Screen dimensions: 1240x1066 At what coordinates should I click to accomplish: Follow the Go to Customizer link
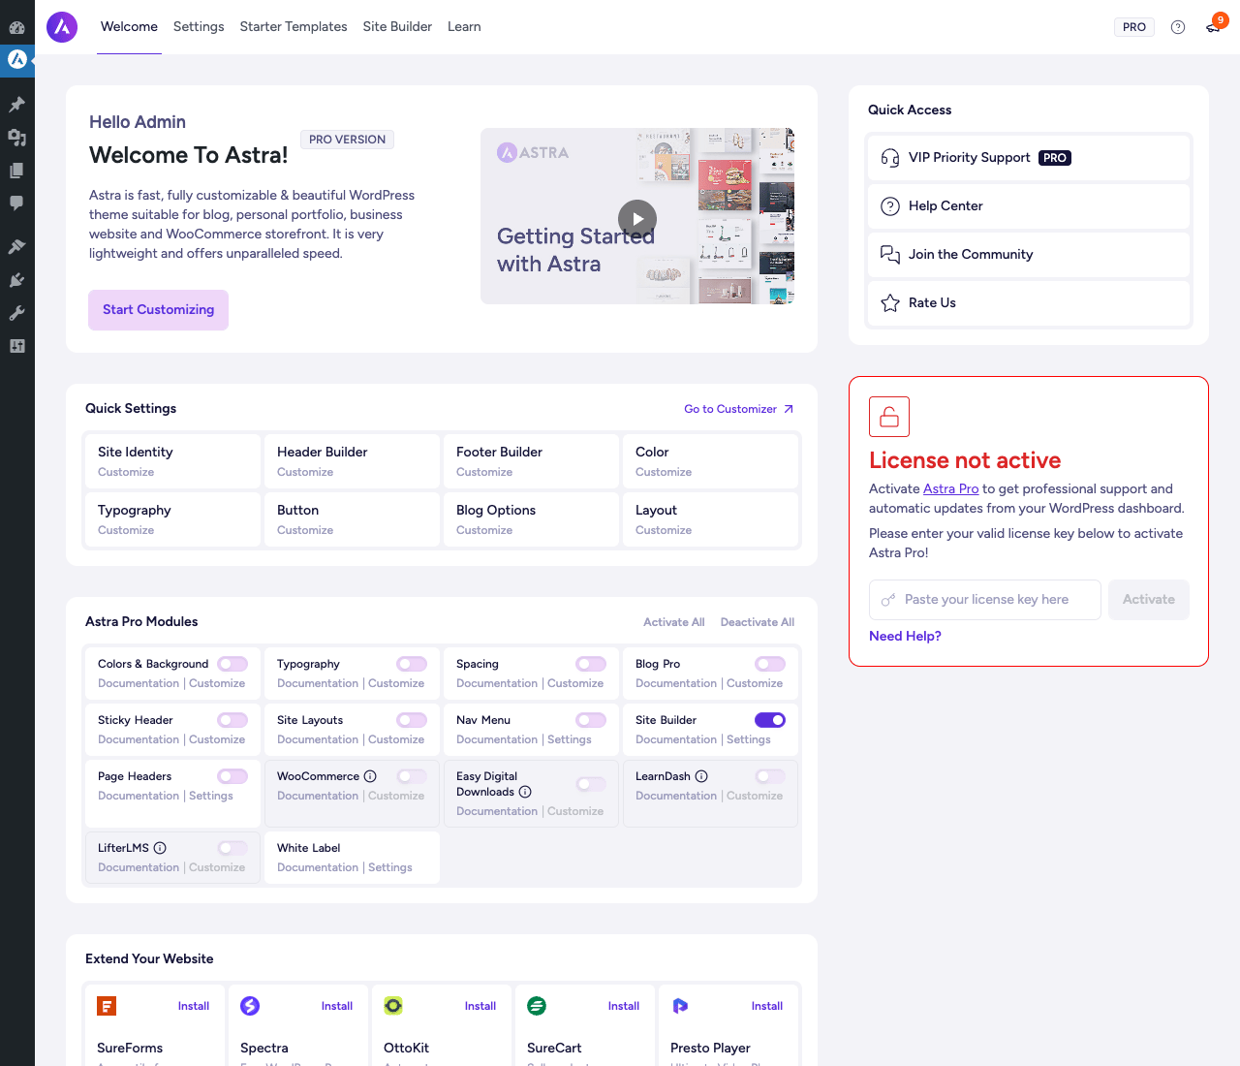pyautogui.click(x=739, y=409)
